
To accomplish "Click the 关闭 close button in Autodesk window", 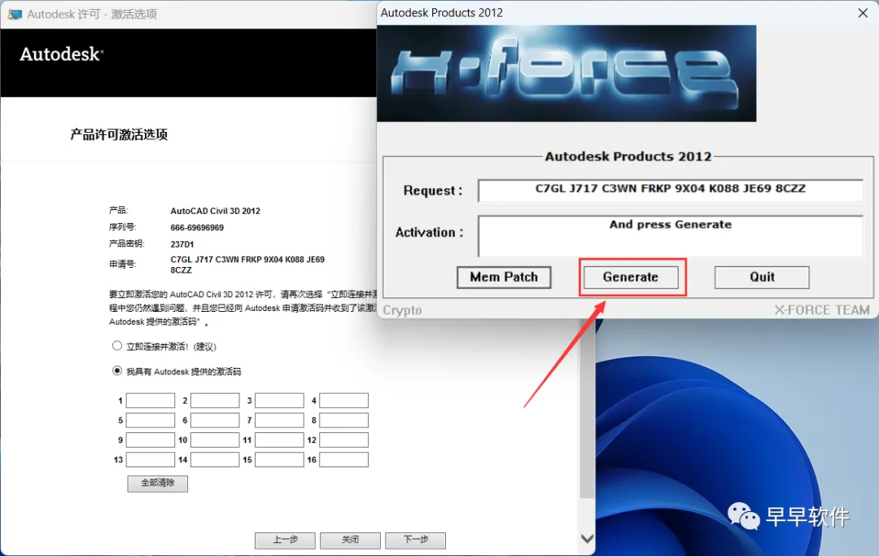I will click(x=350, y=541).
